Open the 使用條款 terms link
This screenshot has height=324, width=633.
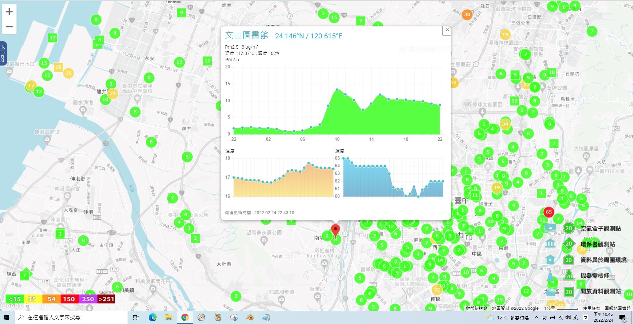tap(592, 308)
